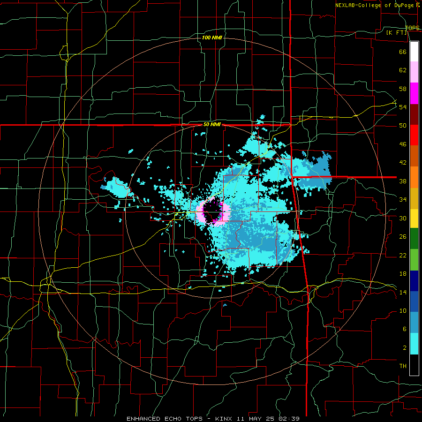This screenshot has width=422, height=422.
Task: Pick the dark orange legend color block
Action: (x=414, y=156)
